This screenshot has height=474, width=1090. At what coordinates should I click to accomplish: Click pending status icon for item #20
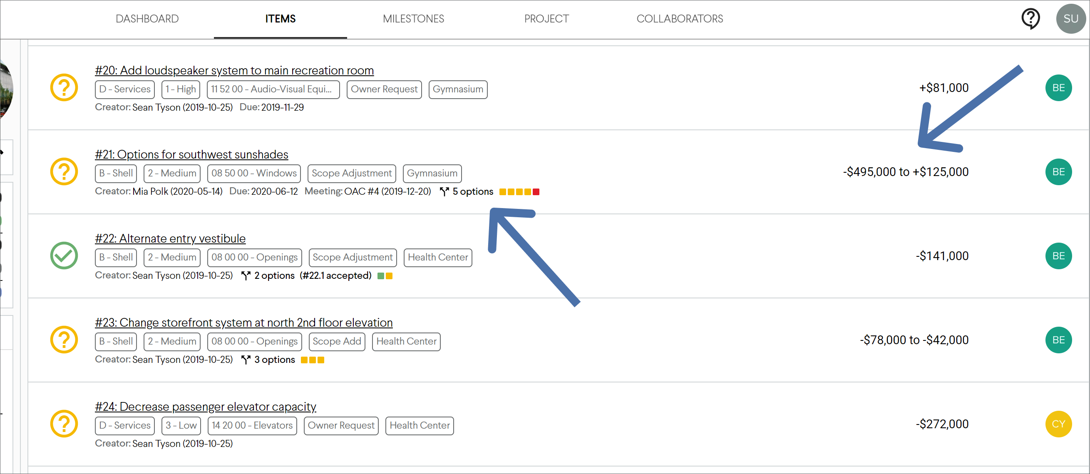(x=64, y=88)
